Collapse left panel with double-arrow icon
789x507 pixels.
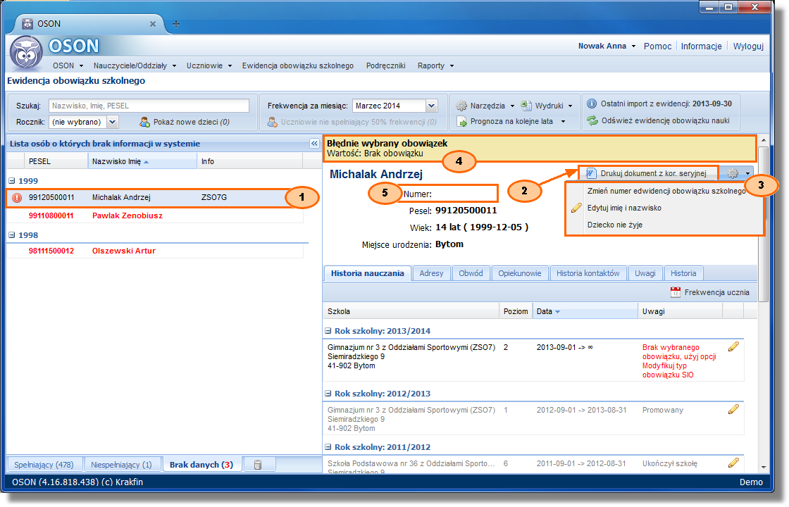[314, 143]
